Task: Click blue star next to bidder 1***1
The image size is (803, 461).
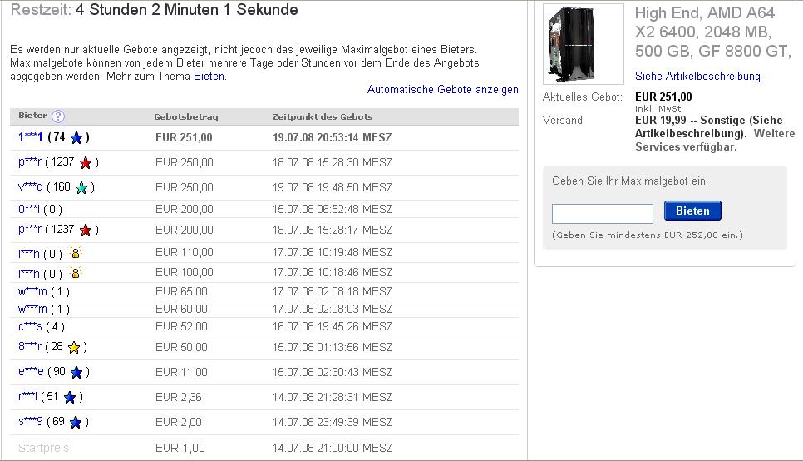Action: (76, 137)
